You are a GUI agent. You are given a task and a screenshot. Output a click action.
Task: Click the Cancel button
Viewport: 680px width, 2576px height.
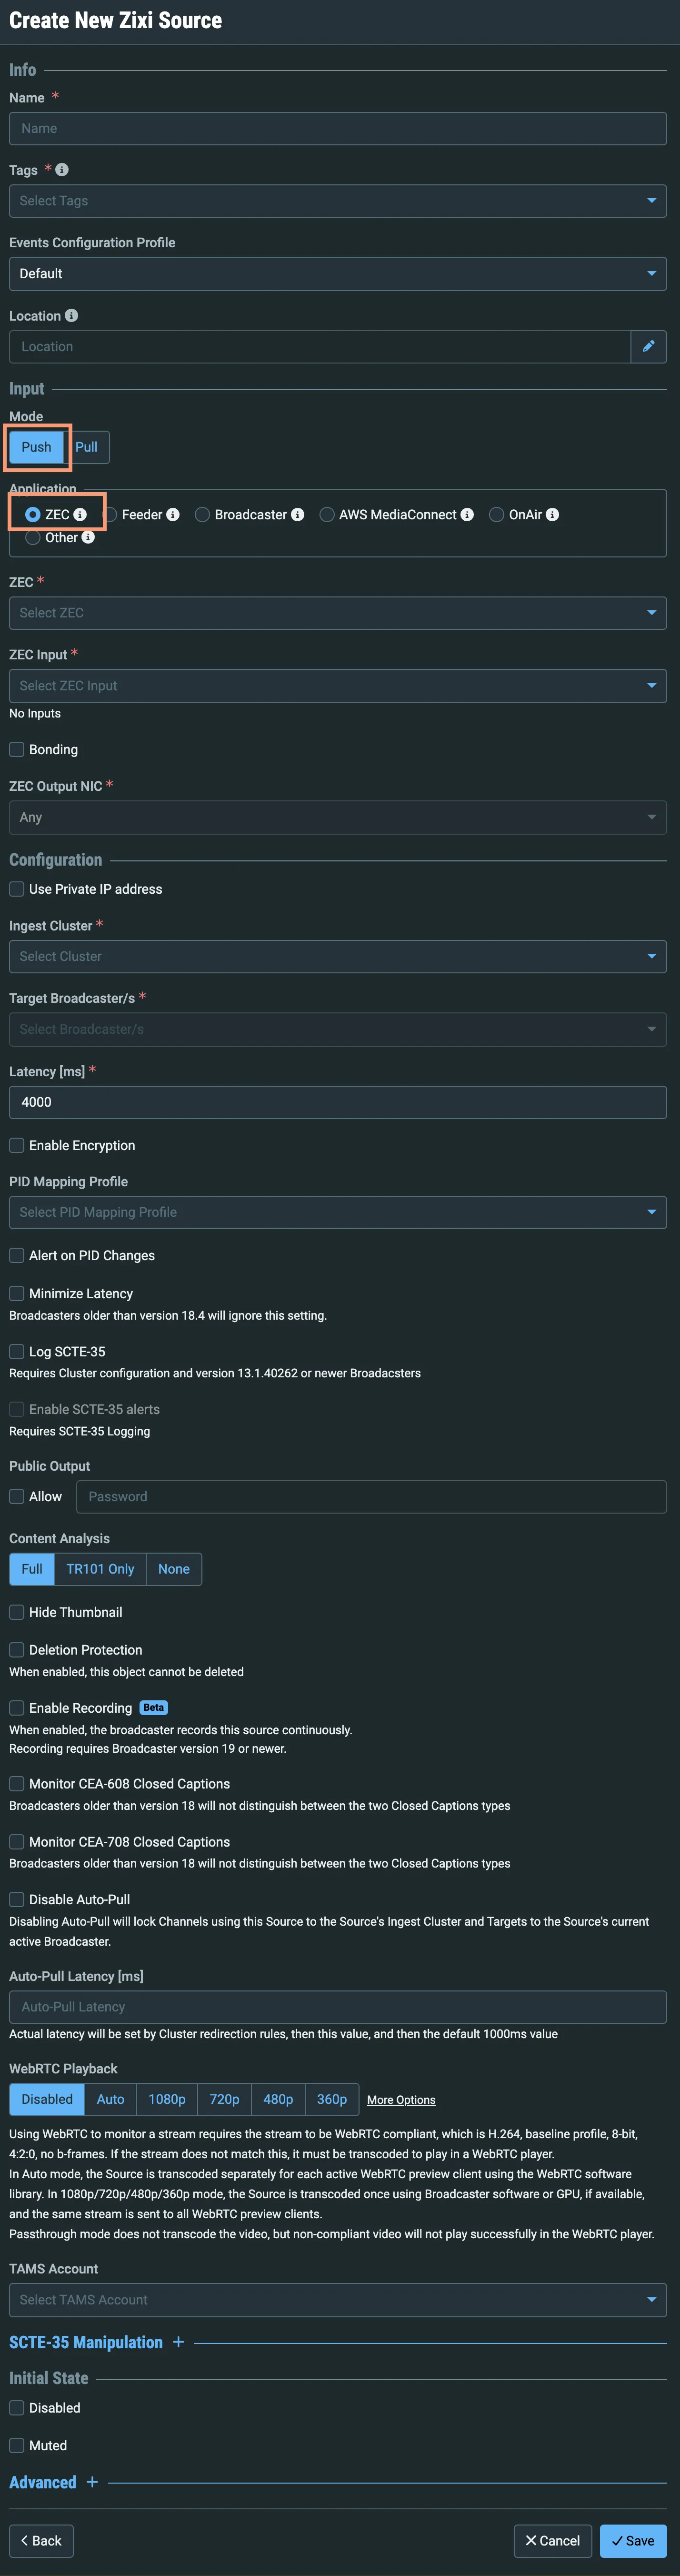(x=553, y=2541)
